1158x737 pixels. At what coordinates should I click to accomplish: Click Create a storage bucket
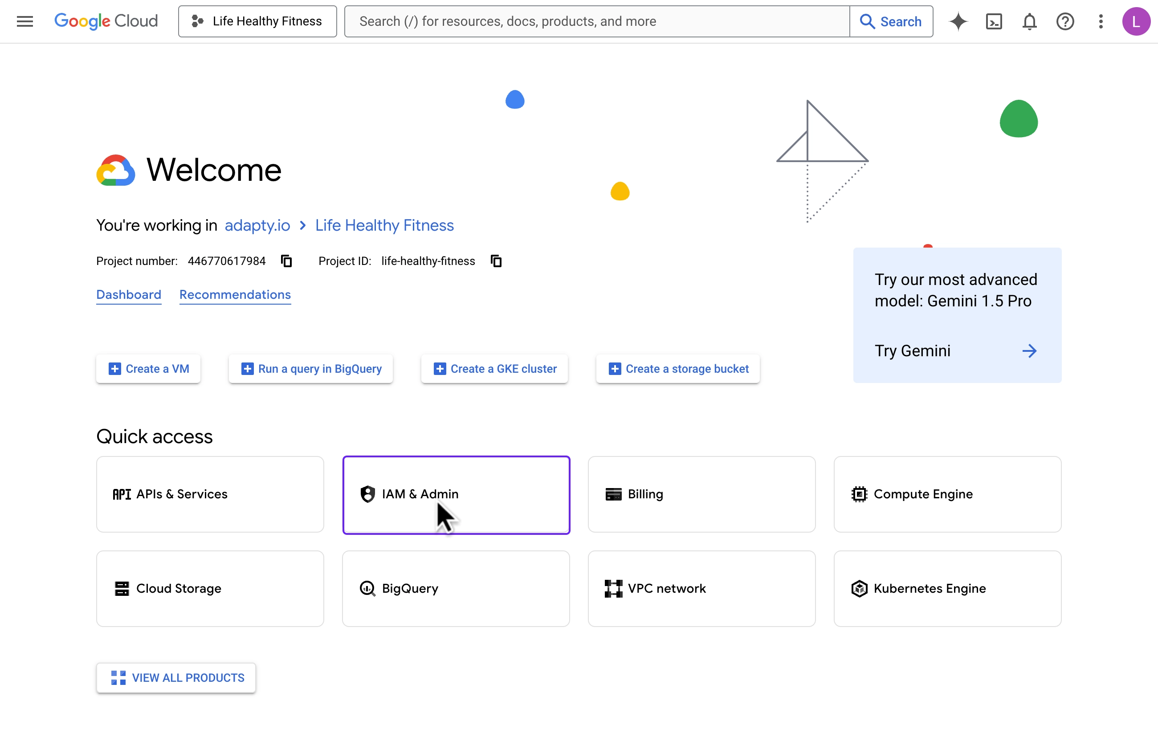coord(677,369)
